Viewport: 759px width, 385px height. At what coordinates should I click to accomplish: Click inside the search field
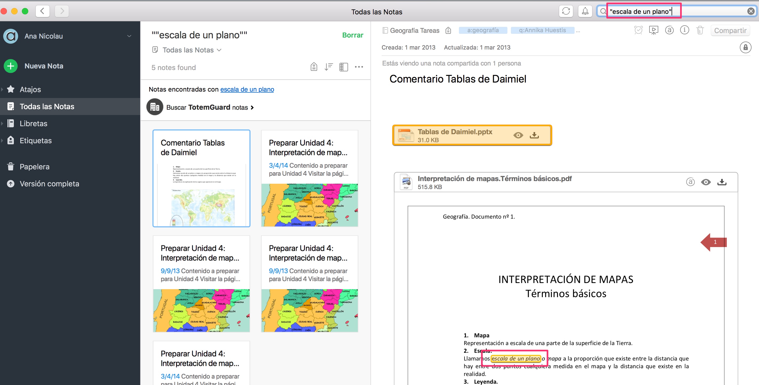click(x=676, y=11)
